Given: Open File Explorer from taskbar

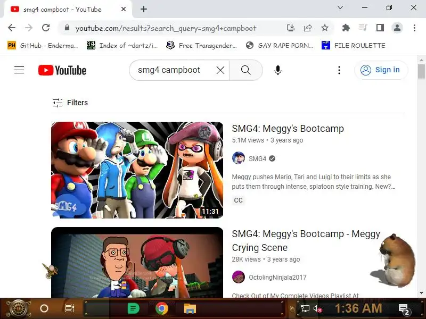Looking at the screenshot, I should point(190,309).
